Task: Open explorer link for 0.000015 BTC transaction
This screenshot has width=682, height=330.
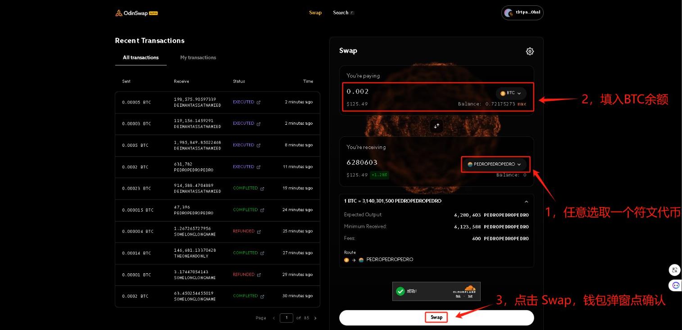Action: coord(262,210)
